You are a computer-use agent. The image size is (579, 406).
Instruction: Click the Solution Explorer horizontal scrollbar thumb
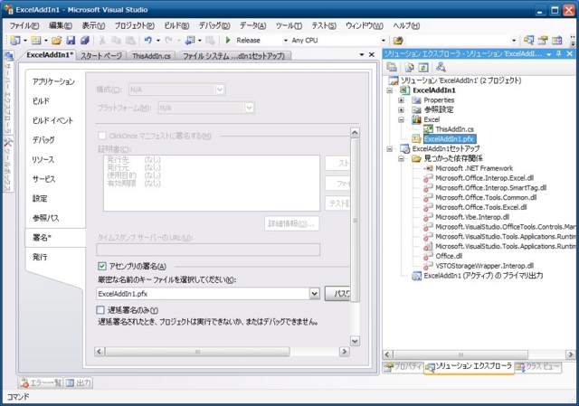460,354
